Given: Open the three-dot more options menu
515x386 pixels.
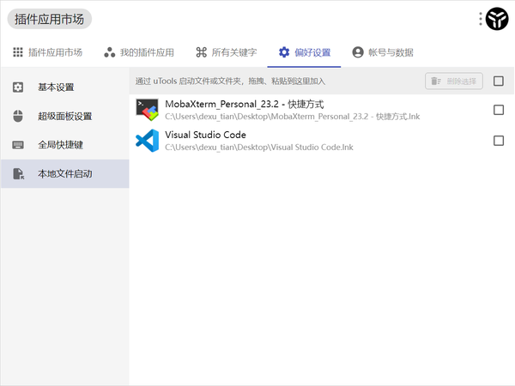Looking at the screenshot, I should click(x=481, y=19).
